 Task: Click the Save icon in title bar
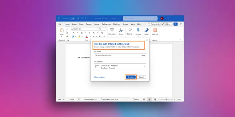pyautogui.click(x=78, y=18)
